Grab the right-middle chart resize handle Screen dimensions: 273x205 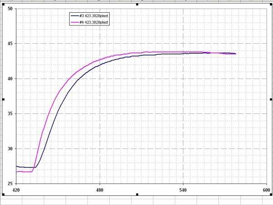271,99
